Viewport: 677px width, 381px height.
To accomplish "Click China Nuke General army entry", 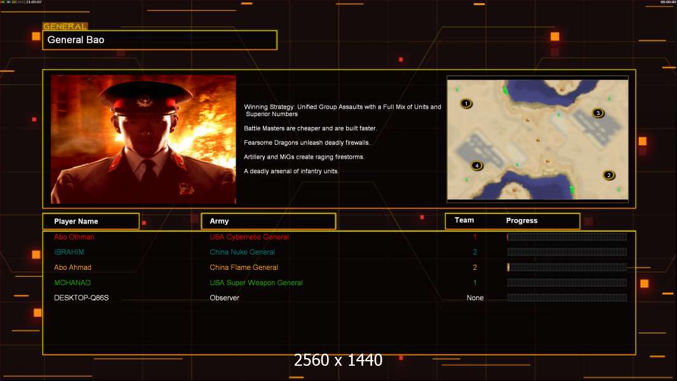I will [242, 252].
